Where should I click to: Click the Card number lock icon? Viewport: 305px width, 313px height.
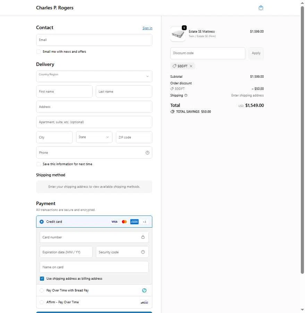pyautogui.click(x=143, y=237)
